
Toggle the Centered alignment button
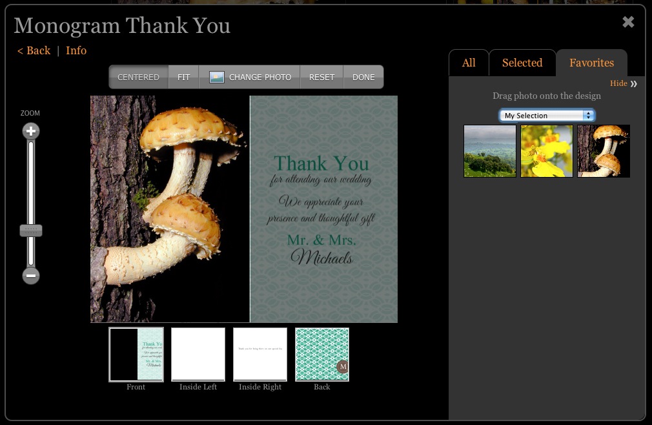pyautogui.click(x=138, y=77)
